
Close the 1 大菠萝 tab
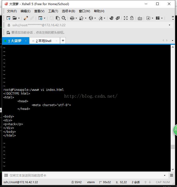[26, 41]
